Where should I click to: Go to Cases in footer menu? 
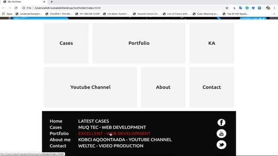point(56,127)
